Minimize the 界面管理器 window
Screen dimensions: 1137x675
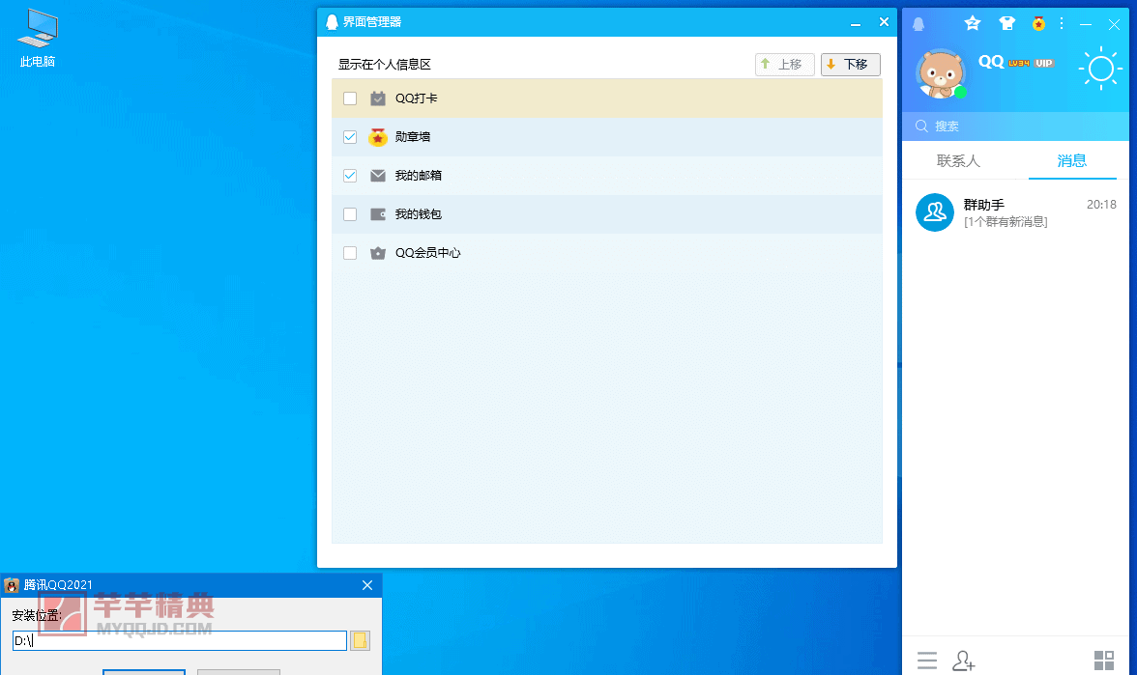coord(856,22)
